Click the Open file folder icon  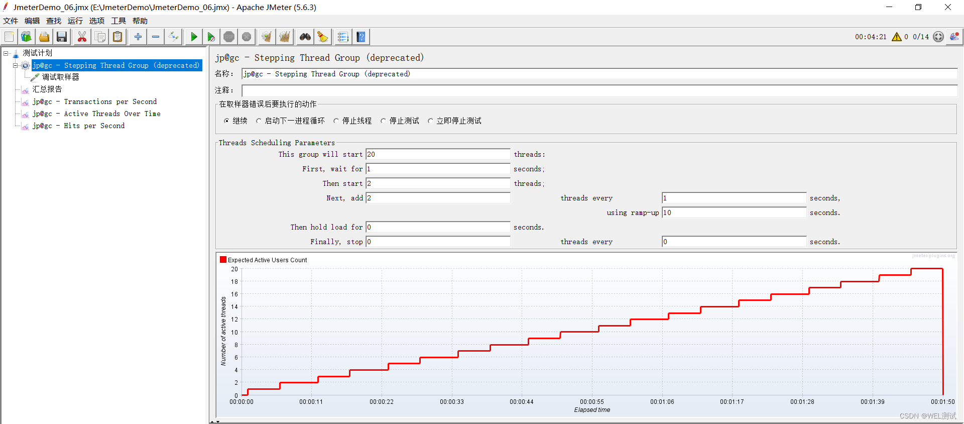tap(44, 37)
